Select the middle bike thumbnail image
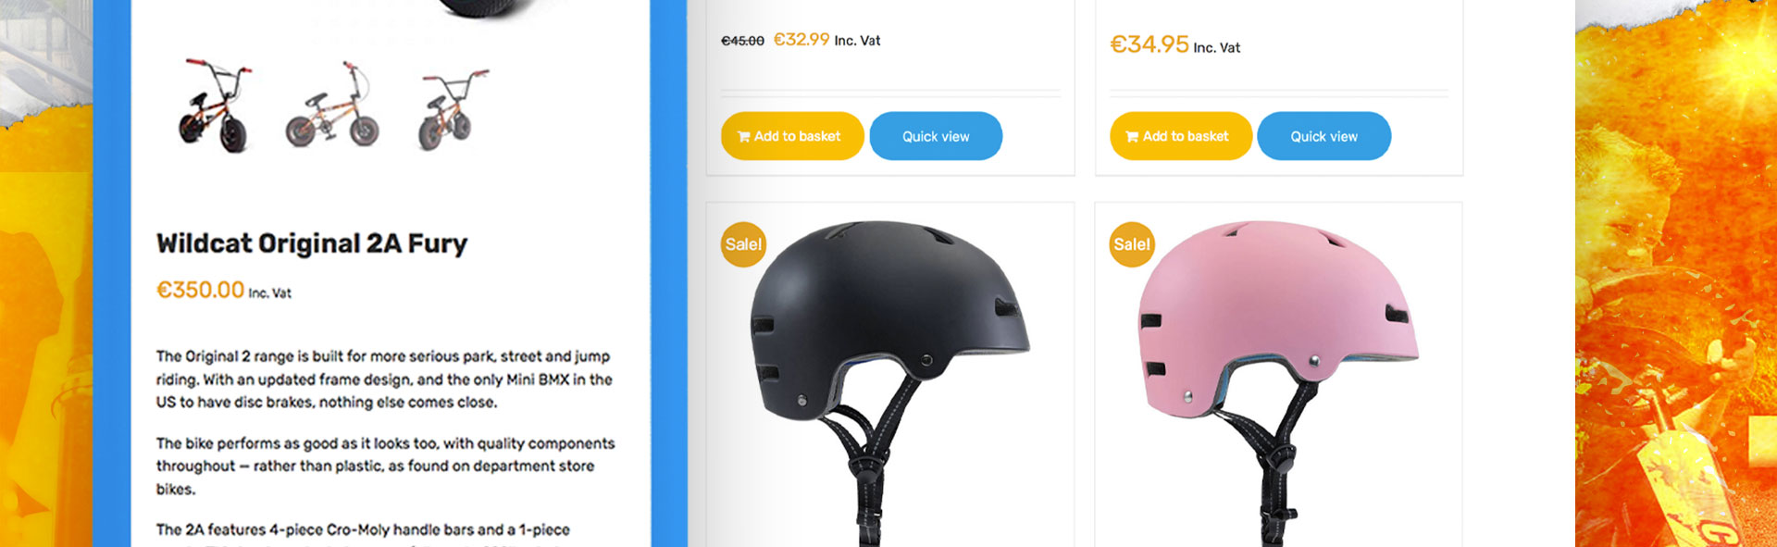 pyautogui.click(x=332, y=105)
